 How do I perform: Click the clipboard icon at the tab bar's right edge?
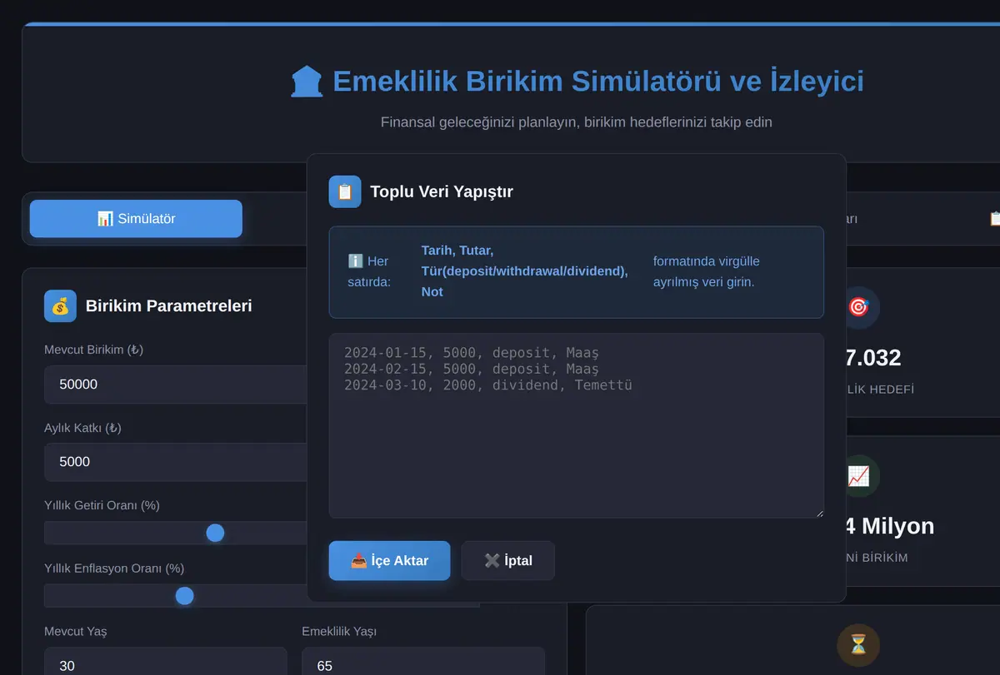click(x=994, y=219)
